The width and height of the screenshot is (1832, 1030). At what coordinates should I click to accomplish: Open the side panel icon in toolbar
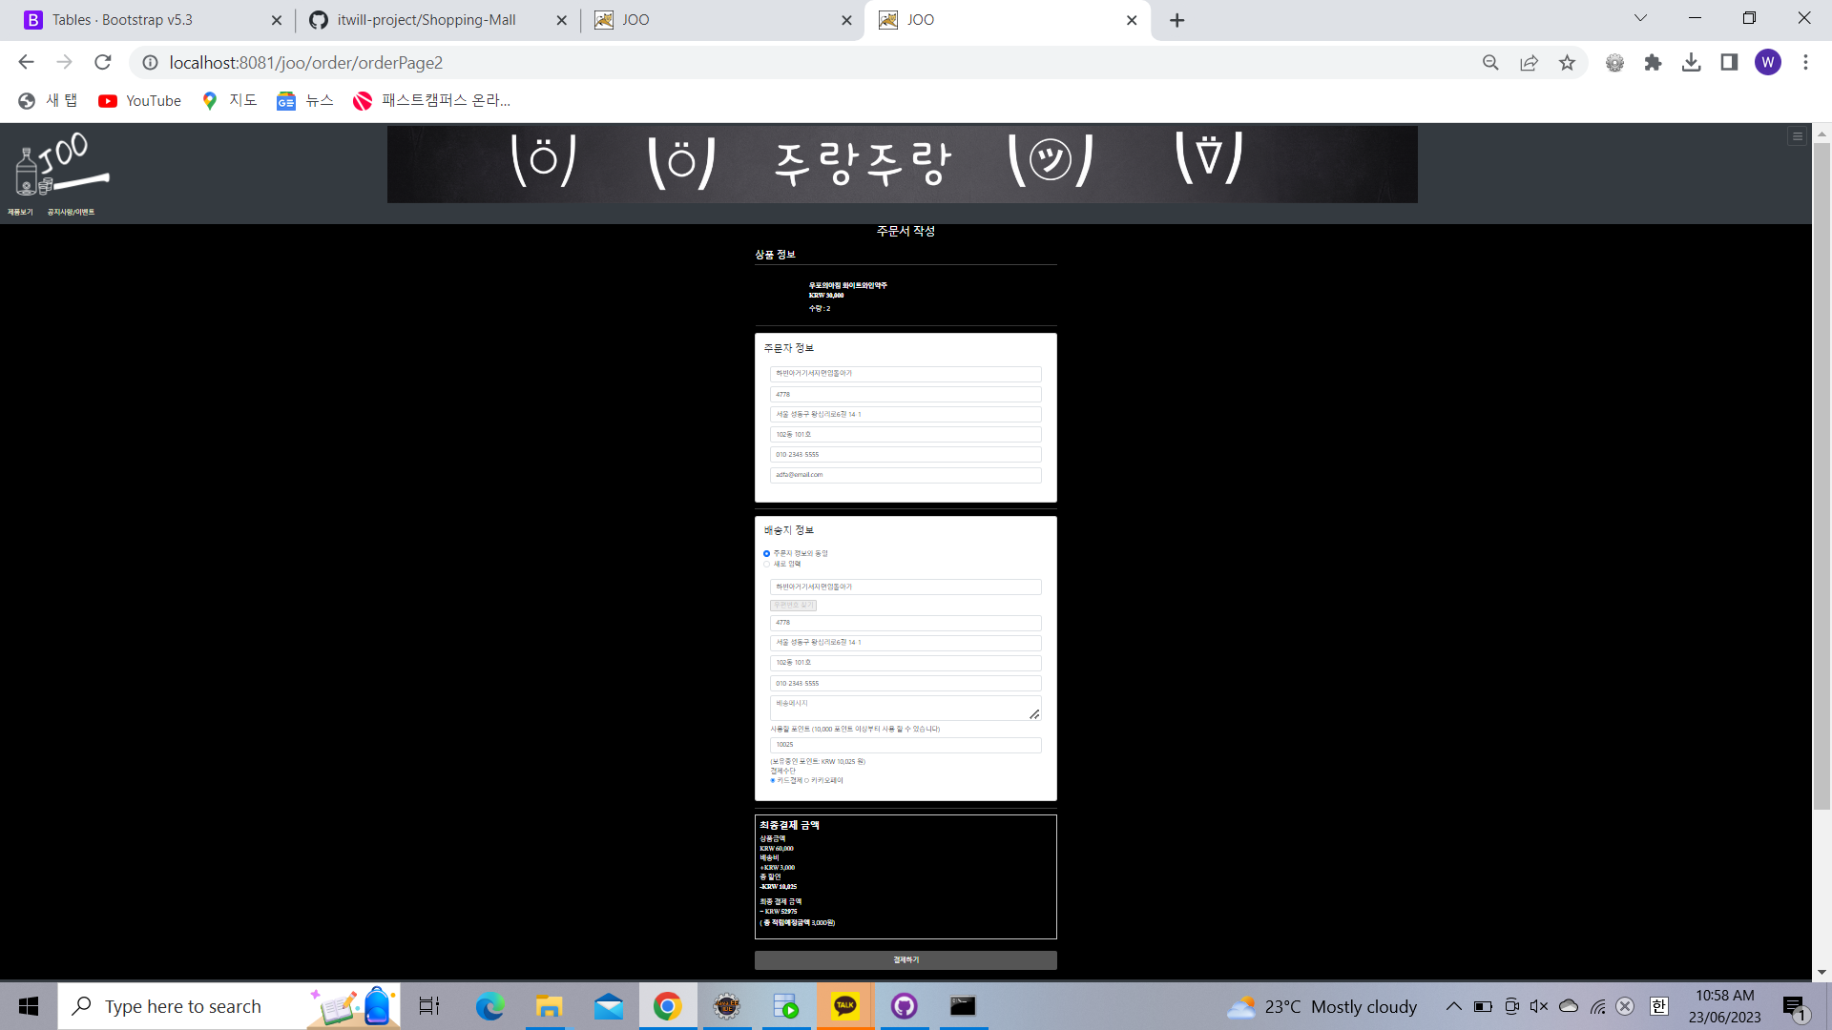pyautogui.click(x=1729, y=62)
